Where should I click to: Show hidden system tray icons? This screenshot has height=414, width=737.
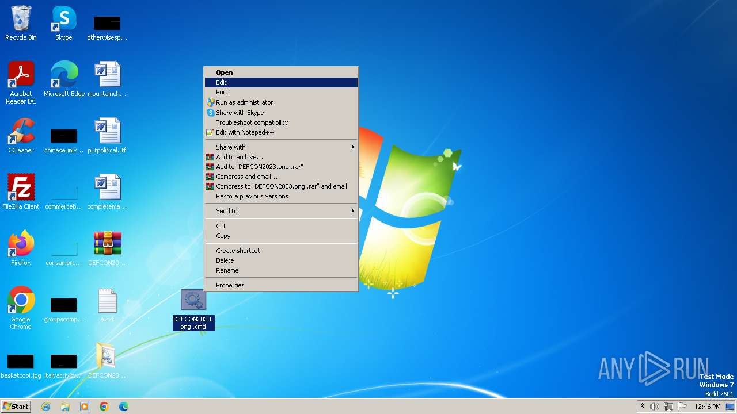tap(642, 407)
